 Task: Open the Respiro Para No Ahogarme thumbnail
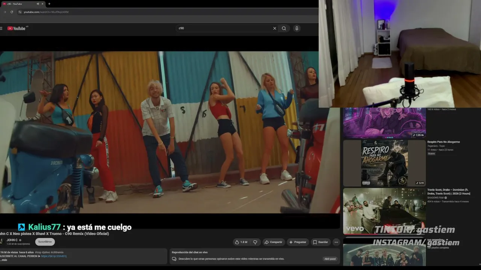(x=384, y=163)
